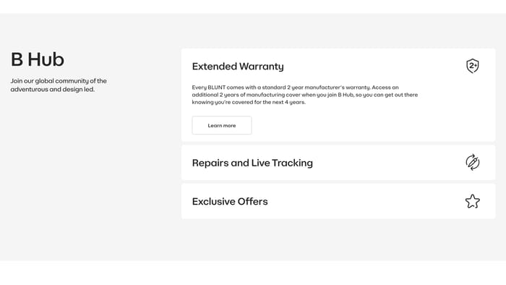This screenshot has width=506, height=285.
Task: Expand the Exclusive Offers panel
Action: point(338,201)
